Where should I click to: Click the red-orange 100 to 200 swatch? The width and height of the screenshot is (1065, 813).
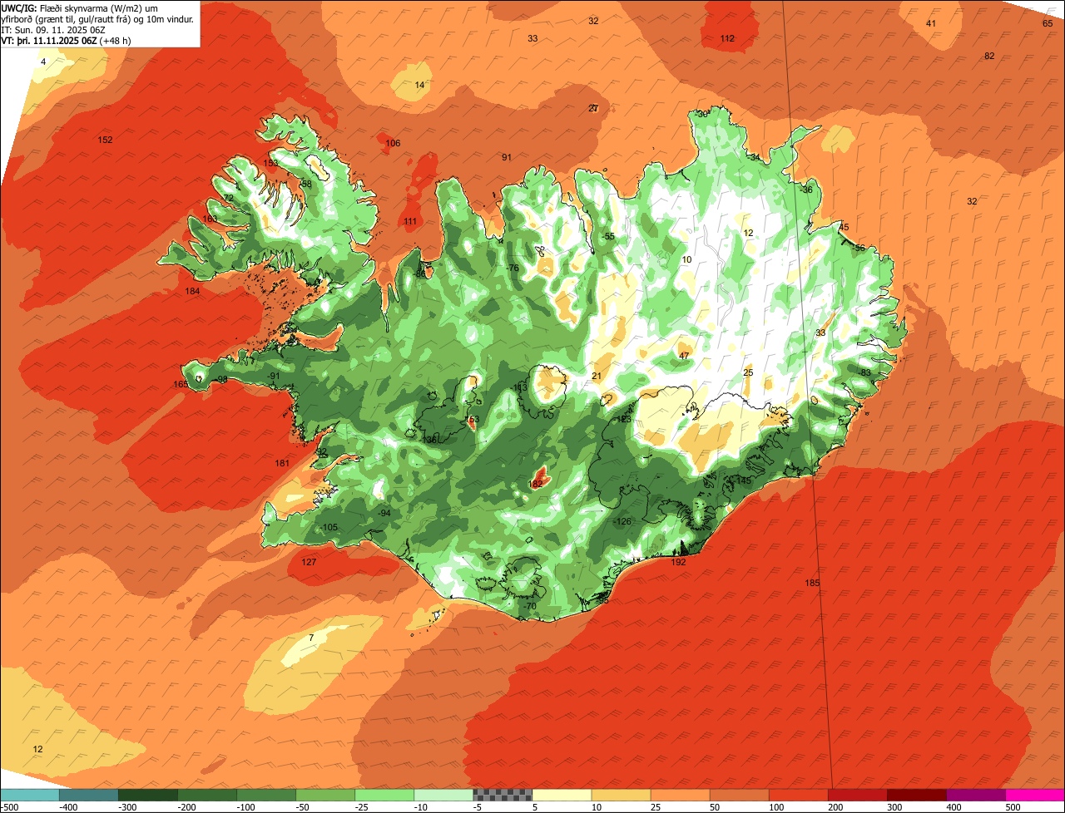pos(798,795)
